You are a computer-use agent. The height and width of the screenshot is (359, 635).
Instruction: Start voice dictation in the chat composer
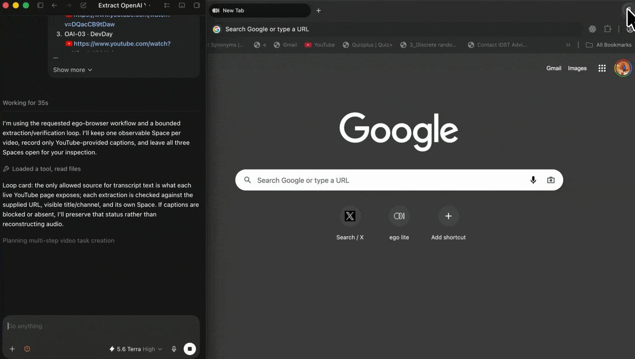174,349
